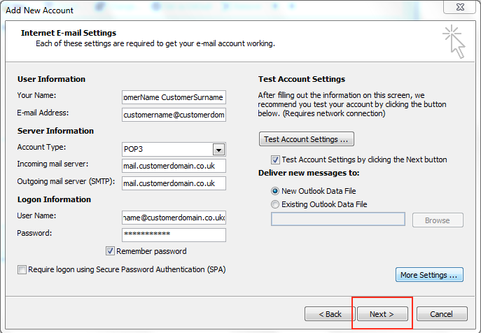Open the Account Type dropdown
This screenshot has width=481, height=333.
click(218, 149)
